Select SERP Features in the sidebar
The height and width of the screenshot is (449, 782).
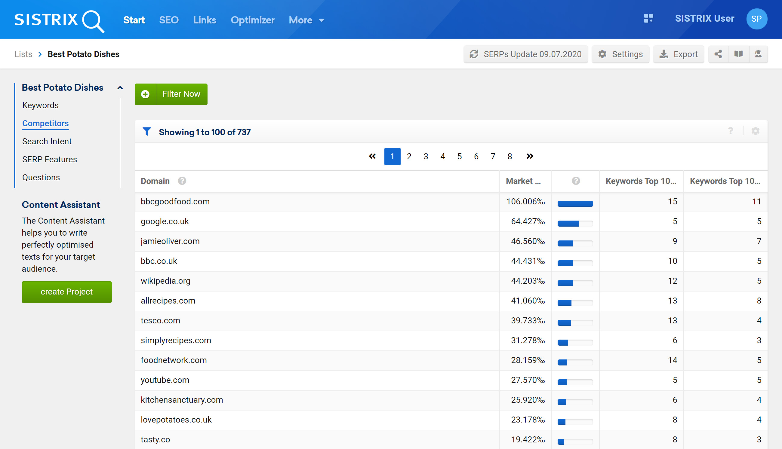(x=50, y=159)
